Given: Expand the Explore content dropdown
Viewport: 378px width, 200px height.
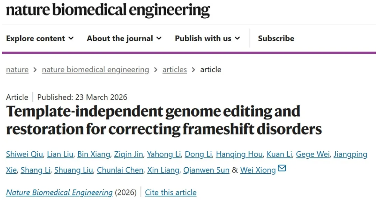Looking at the screenshot, I should pos(40,39).
